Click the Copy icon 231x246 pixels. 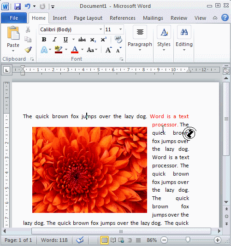point(28,39)
